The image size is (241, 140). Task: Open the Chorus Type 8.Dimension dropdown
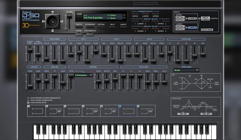pyautogui.click(x=91, y=75)
